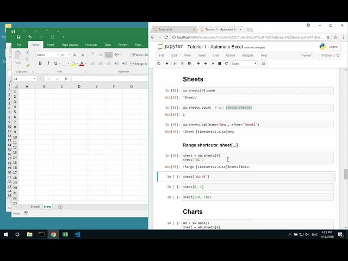Toggle Bold formatting in Excel
This screenshot has height=261, width=348.
pyautogui.click(x=40, y=64)
